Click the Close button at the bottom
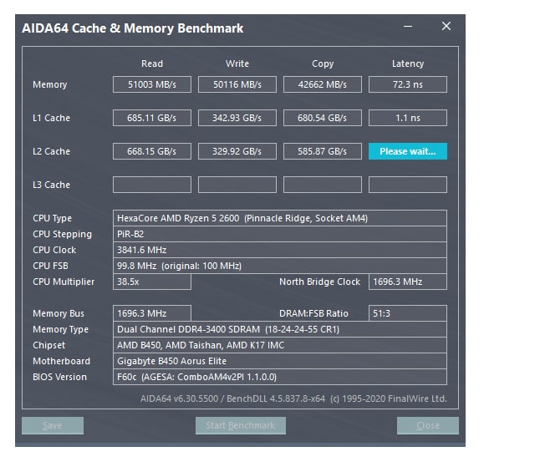Screen dimensions: 535x462 (428, 425)
